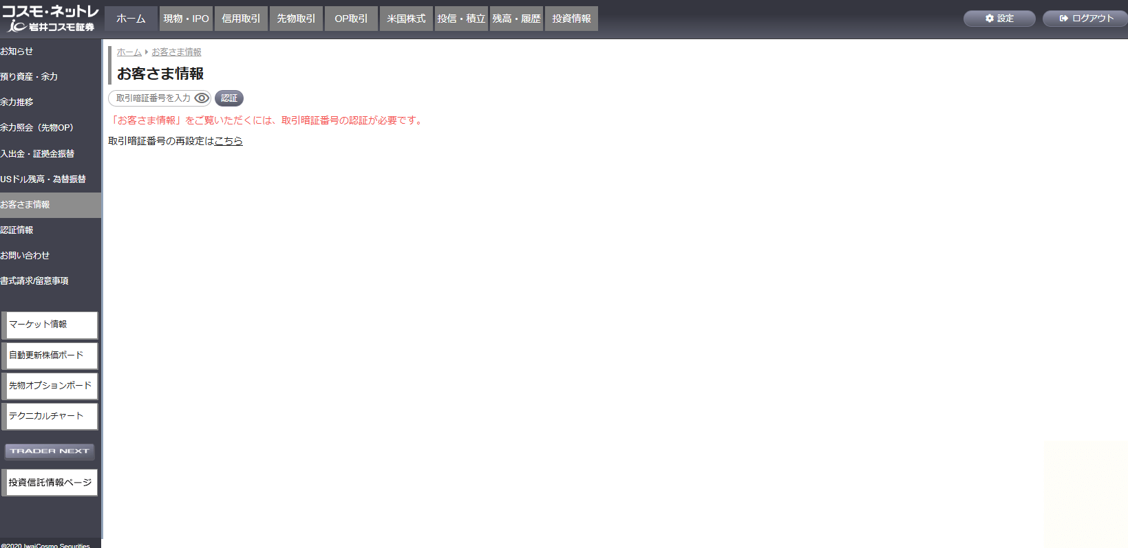Switch to 米国株式 tab
The width and height of the screenshot is (1128, 548).
click(406, 19)
